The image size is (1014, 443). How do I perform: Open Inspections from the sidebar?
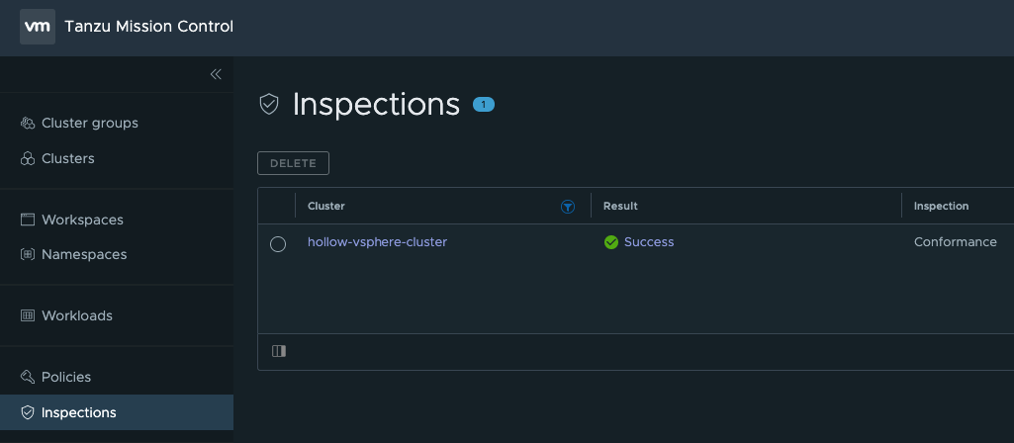pos(78,412)
